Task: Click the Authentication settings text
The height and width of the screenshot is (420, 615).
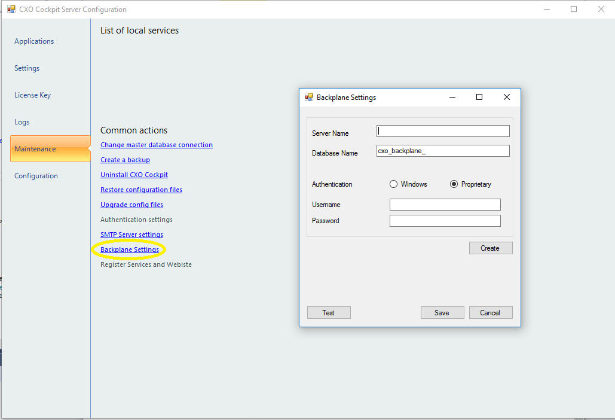Action: click(x=136, y=220)
